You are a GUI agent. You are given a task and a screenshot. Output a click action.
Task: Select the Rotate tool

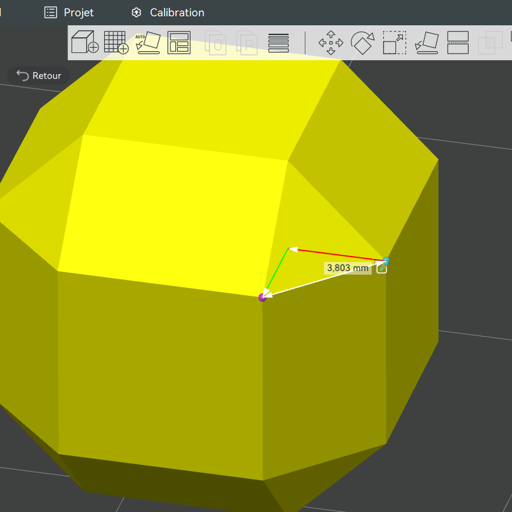pyautogui.click(x=363, y=43)
